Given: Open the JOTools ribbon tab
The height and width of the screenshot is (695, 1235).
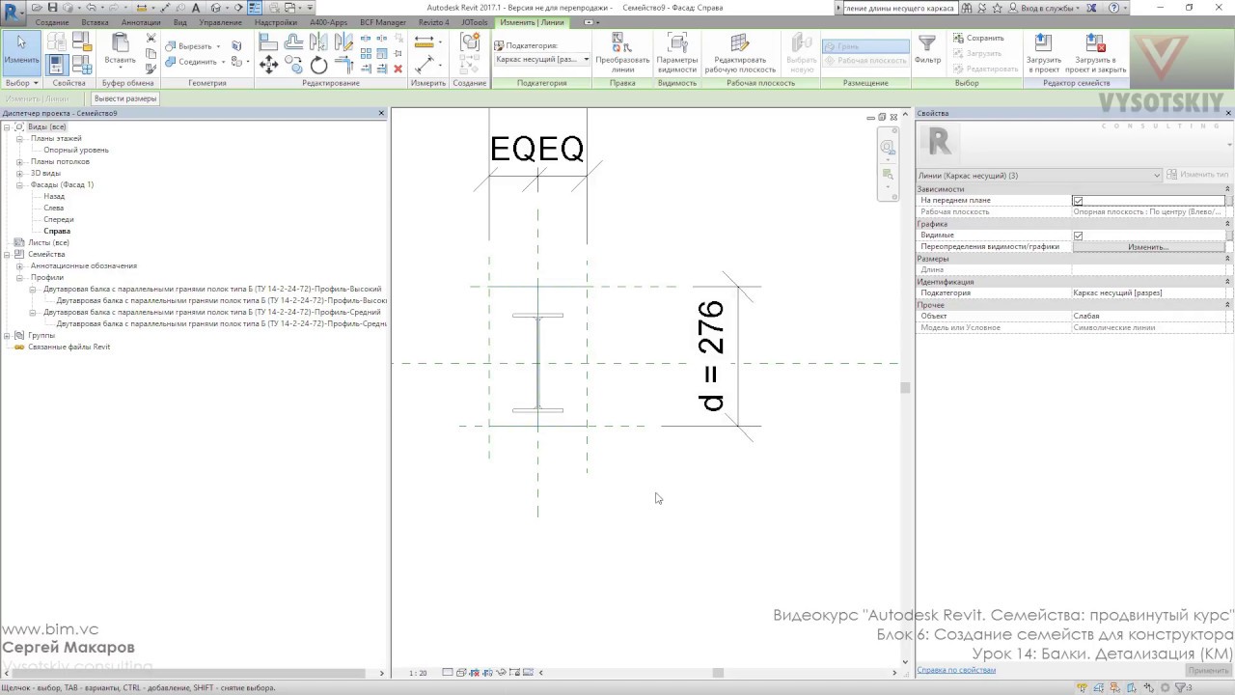Looking at the screenshot, I should coord(474,22).
